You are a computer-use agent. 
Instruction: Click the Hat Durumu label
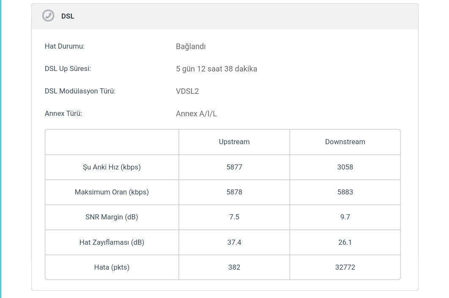click(64, 46)
